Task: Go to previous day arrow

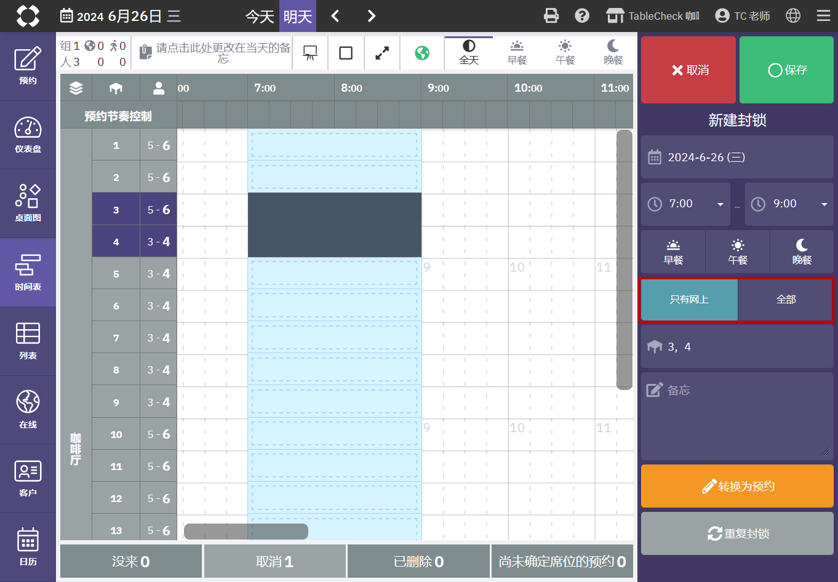Action: click(335, 16)
